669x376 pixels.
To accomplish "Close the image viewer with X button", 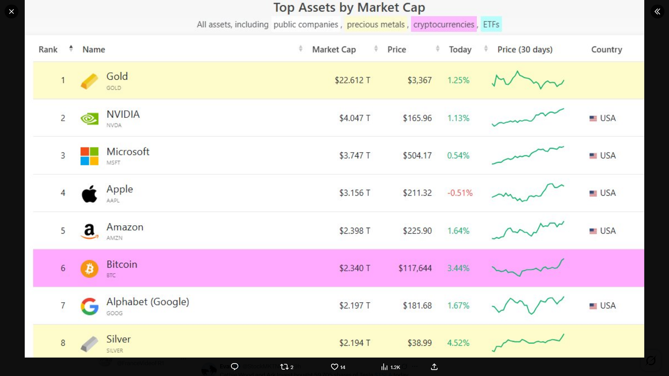I will tap(11, 11).
